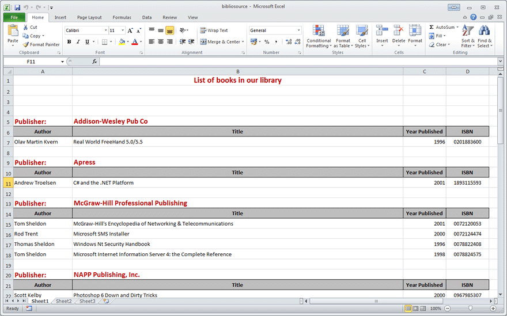The width and height of the screenshot is (507, 316).
Task: Open the Name Box F11 dropdown
Action: (62, 62)
